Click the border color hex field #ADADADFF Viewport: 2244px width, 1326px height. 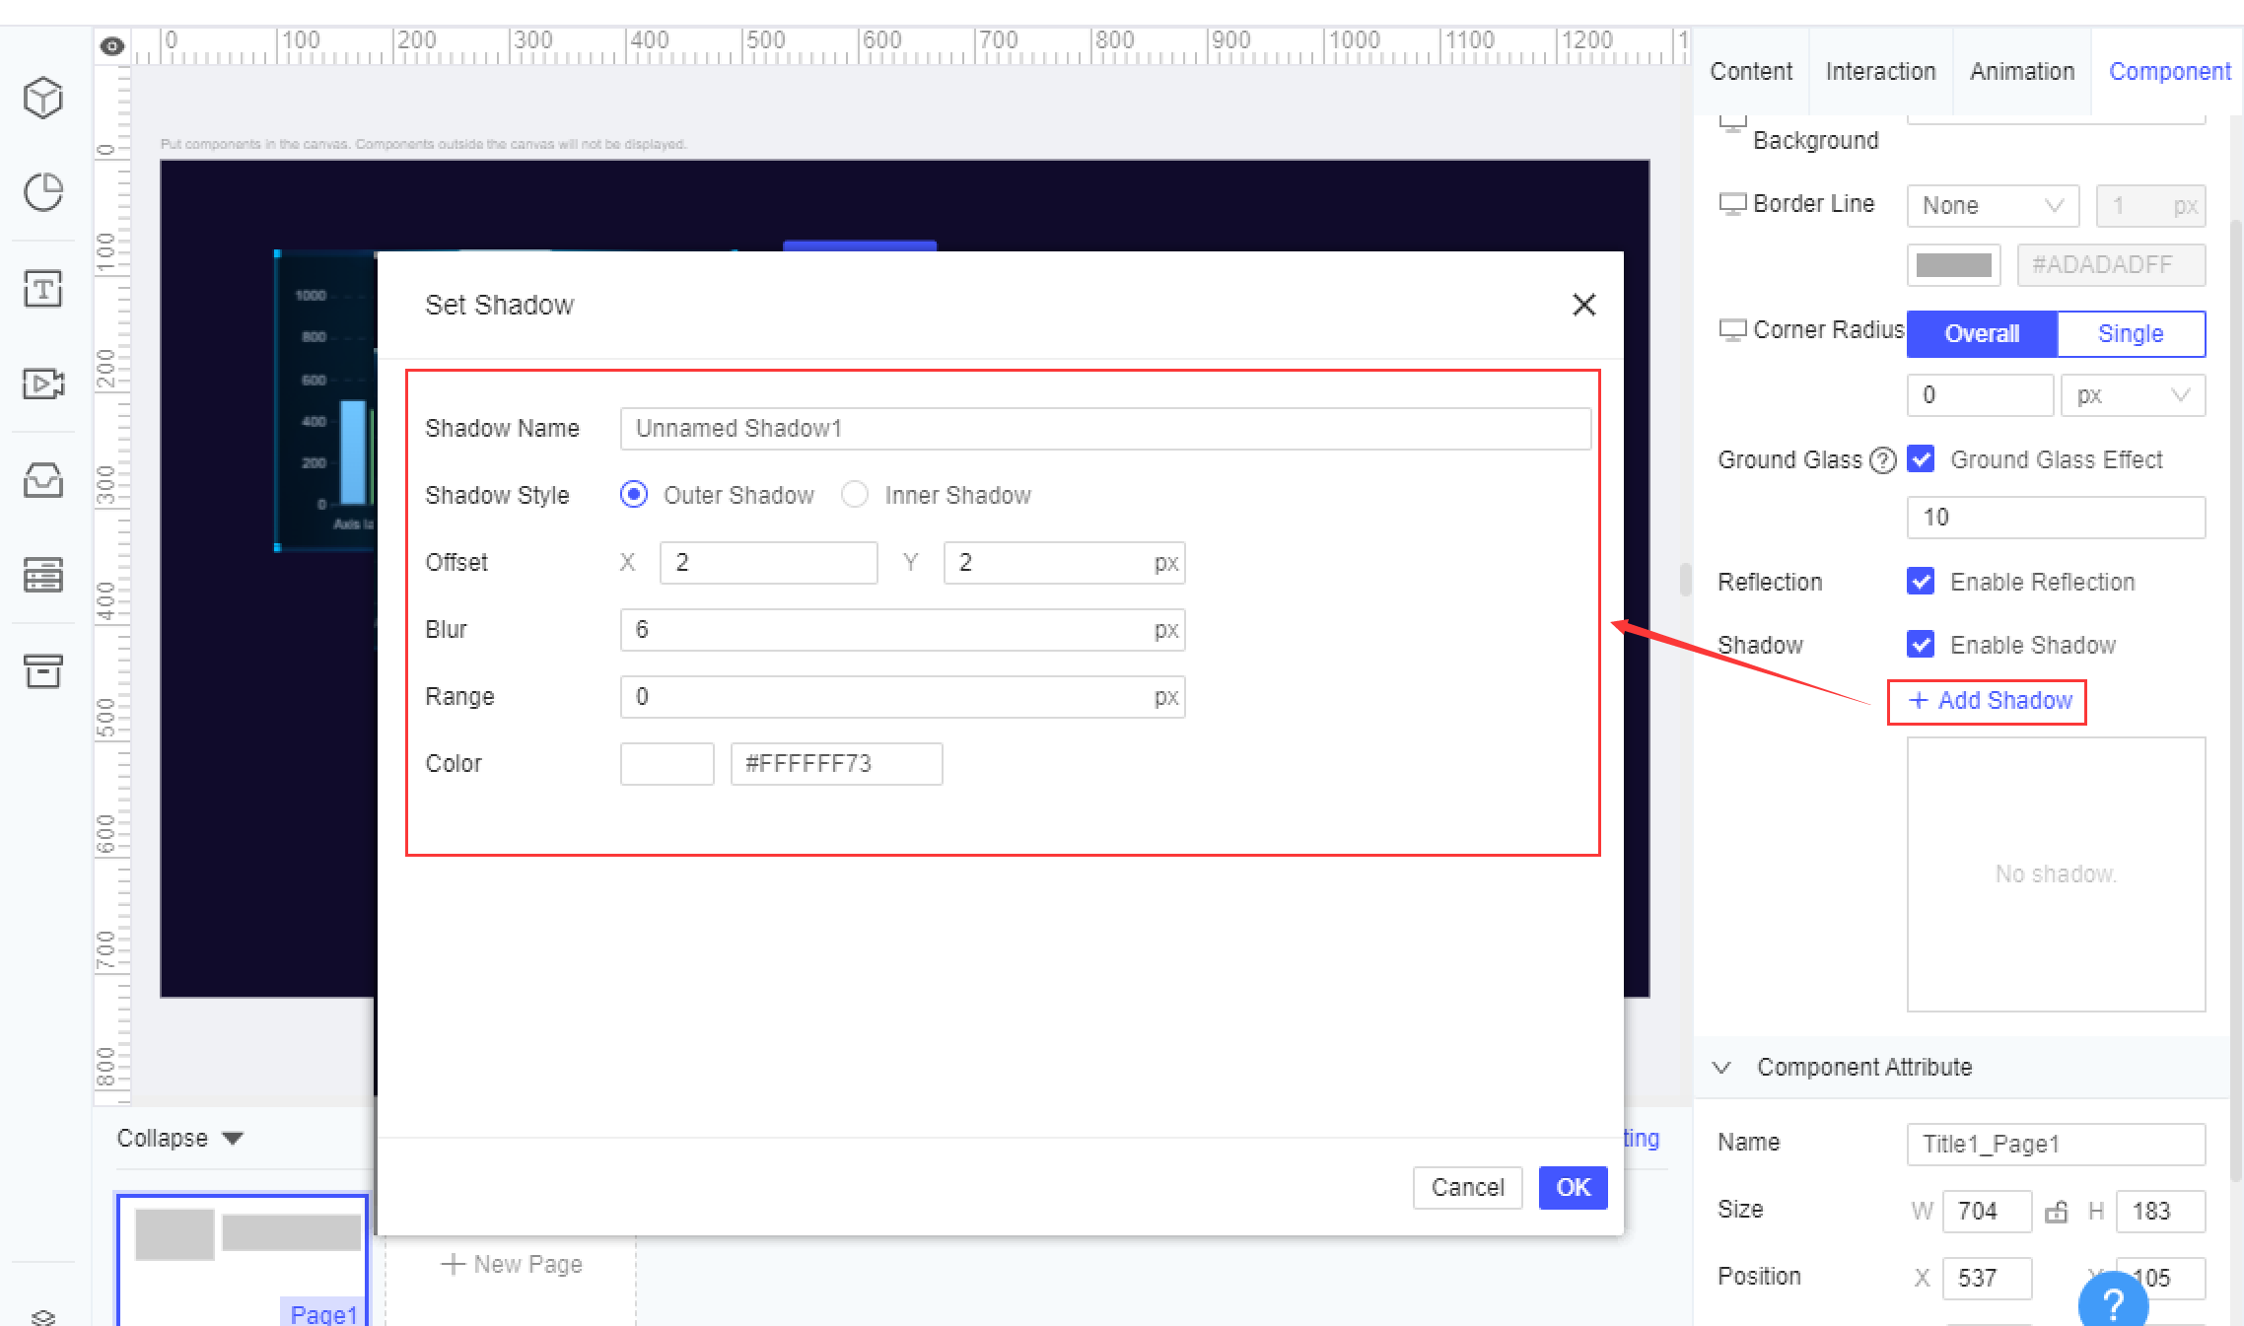2111,265
